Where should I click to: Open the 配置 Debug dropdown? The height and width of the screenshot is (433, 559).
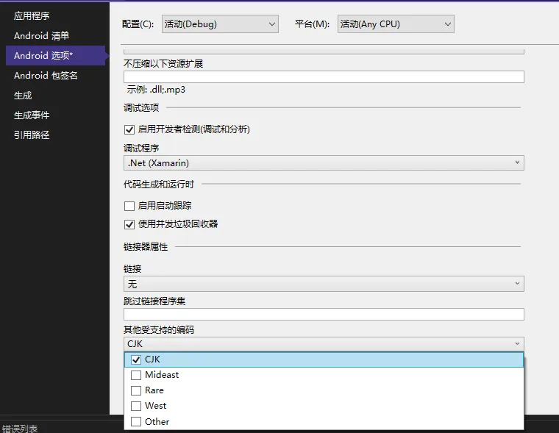[x=220, y=24]
